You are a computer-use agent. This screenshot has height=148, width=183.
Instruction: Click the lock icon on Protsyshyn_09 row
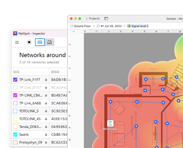(46, 142)
